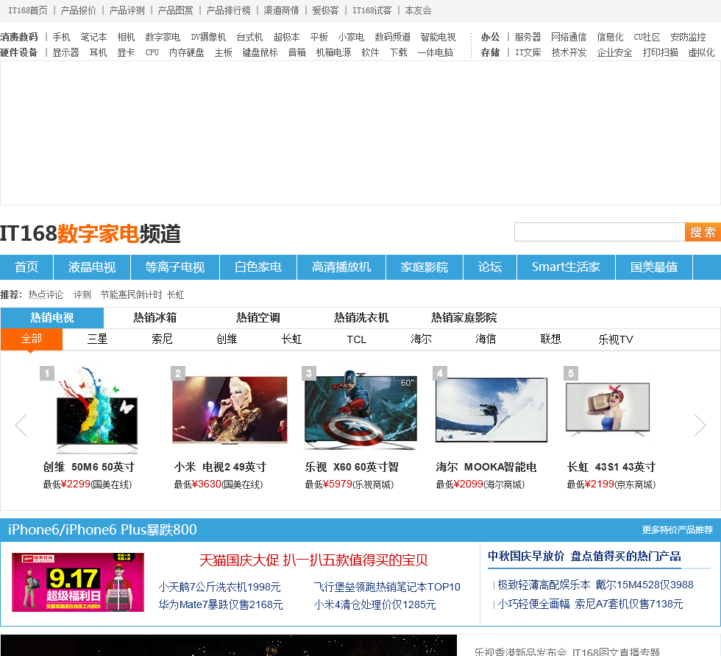
Task: Filter by 创维 brand
Action: (x=227, y=339)
